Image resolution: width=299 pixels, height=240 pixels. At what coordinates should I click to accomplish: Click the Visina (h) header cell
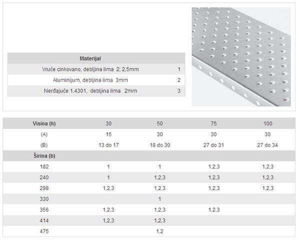(x=44, y=123)
